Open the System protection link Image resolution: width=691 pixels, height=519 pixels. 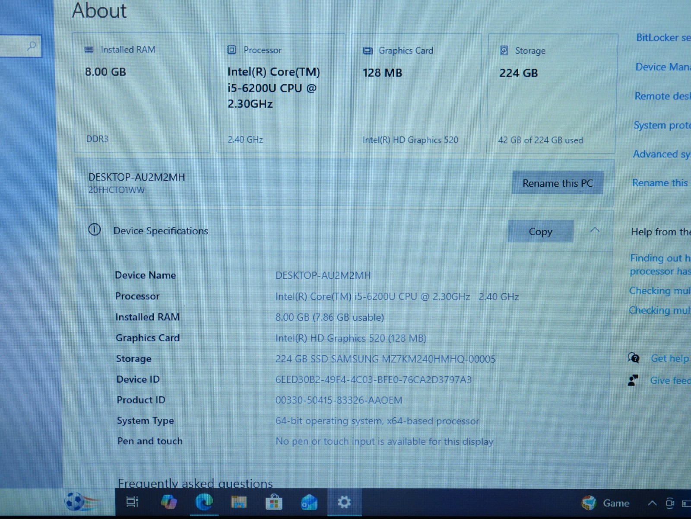[x=662, y=125]
